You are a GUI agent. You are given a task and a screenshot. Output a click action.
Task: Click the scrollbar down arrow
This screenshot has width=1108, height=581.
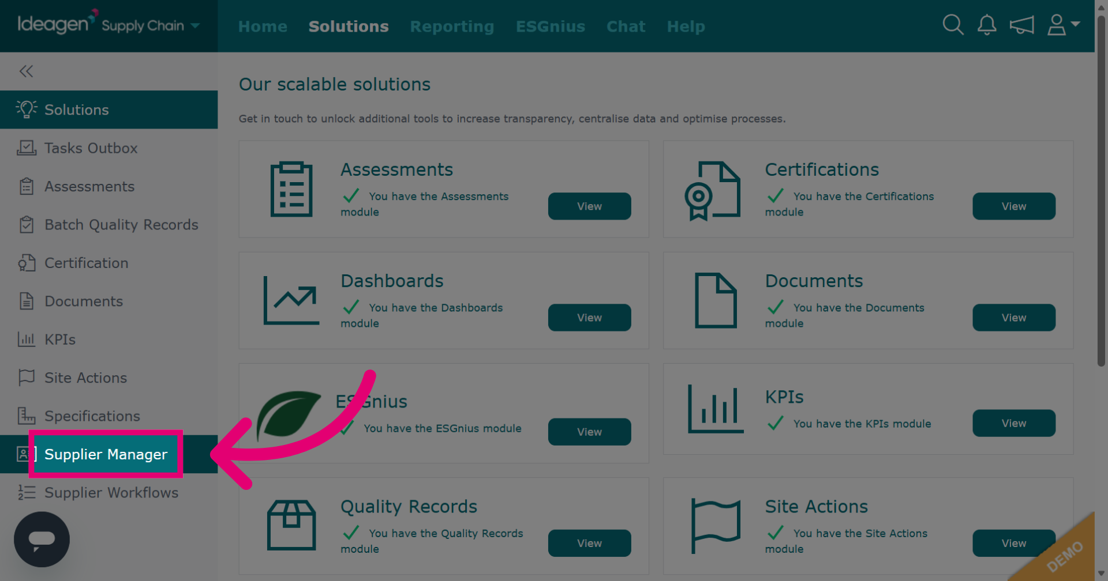pos(1101,574)
